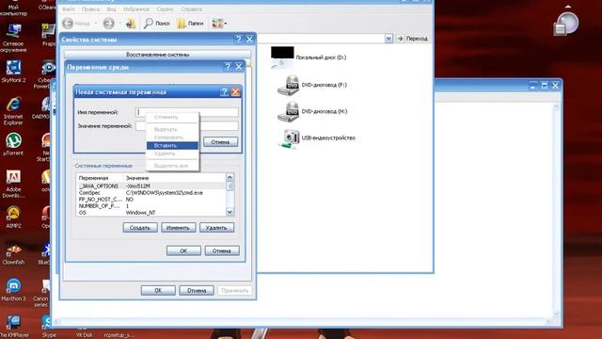Select DVD-дисковод (H:) drive
The height and width of the screenshot is (339, 602).
point(312,111)
